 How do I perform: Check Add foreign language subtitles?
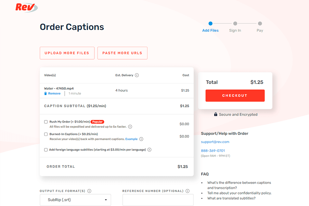click(46, 150)
